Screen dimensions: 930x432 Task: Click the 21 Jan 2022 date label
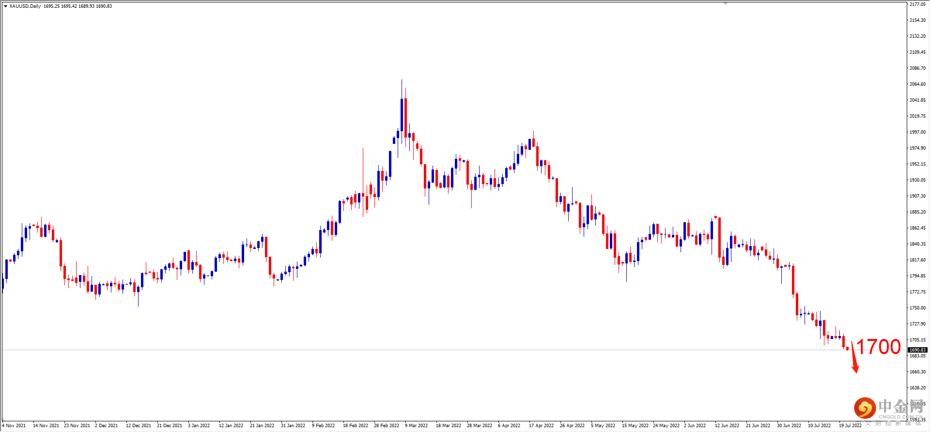tap(262, 425)
